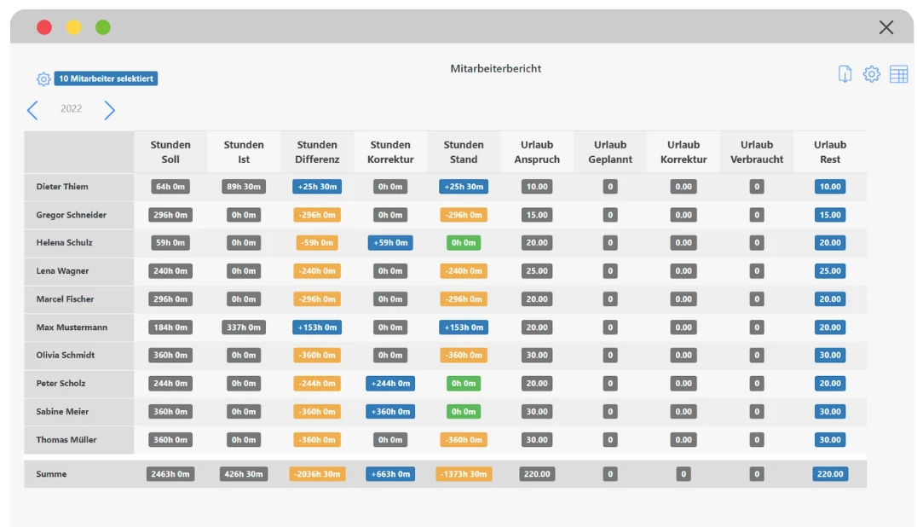Screen dimensions: 917x527
Task: Click Sabine Meier's 30.00 Urlaub Rest value
Action: (x=829, y=411)
